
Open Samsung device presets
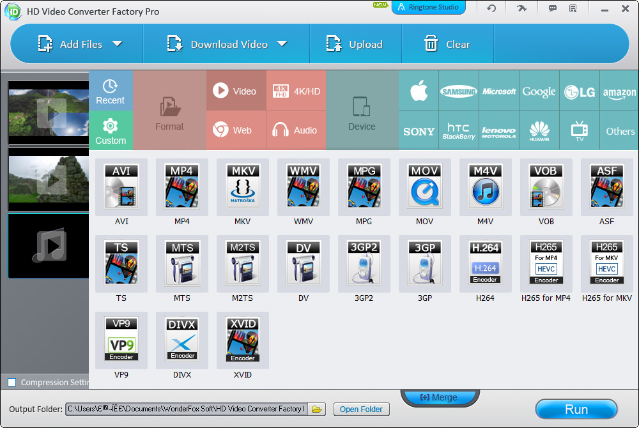pos(459,91)
